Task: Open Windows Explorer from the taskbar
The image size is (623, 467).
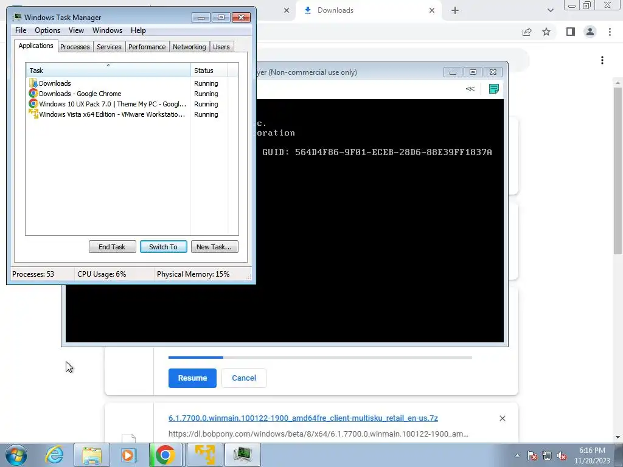Action: click(92, 455)
